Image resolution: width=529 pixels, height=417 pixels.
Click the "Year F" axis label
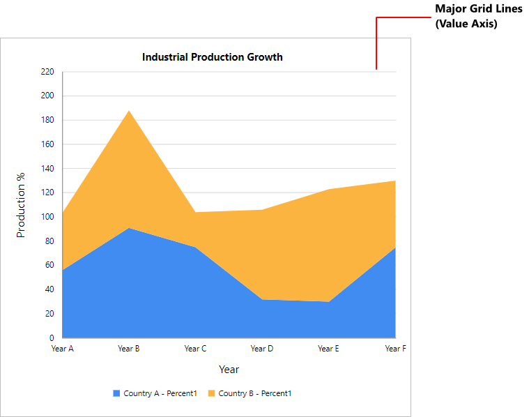pyautogui.click(x=395, y=349)
